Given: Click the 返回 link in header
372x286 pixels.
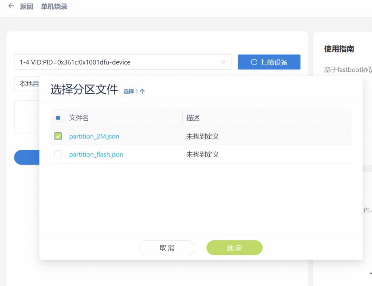Looking at the screenshot, I should point(27,7).
